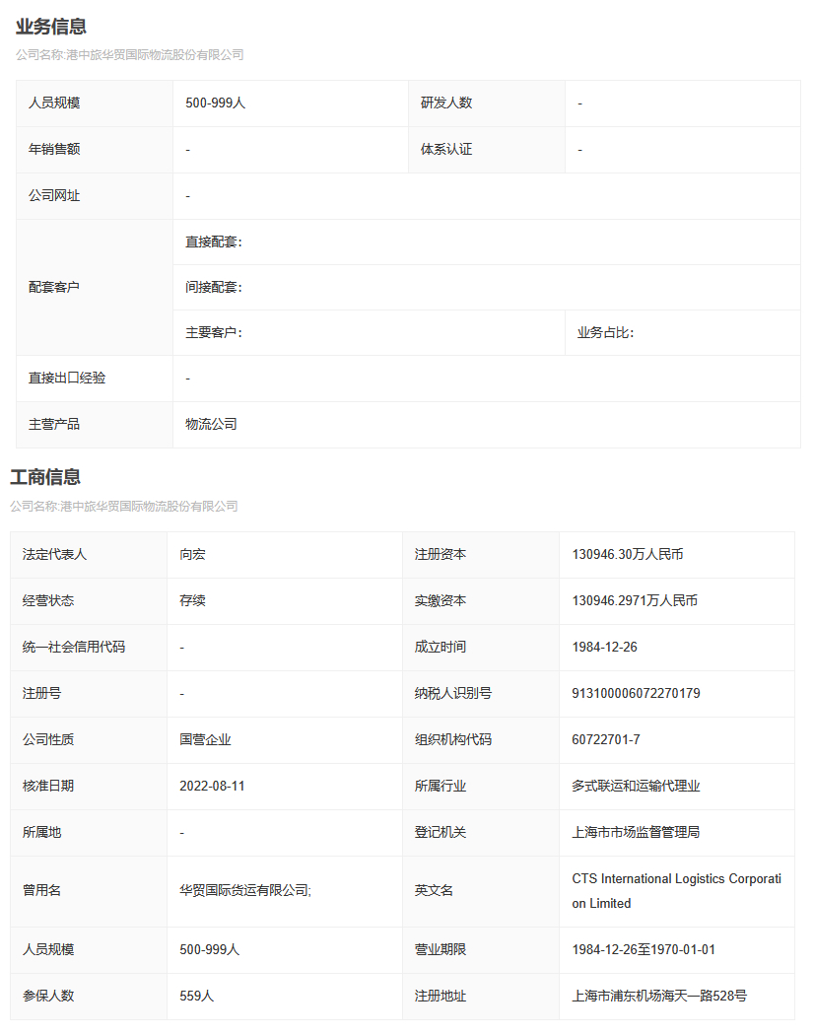Screen dimensions: 814x1035
Task: Click the 所属行业 label
Action: [x=441, y=787]
